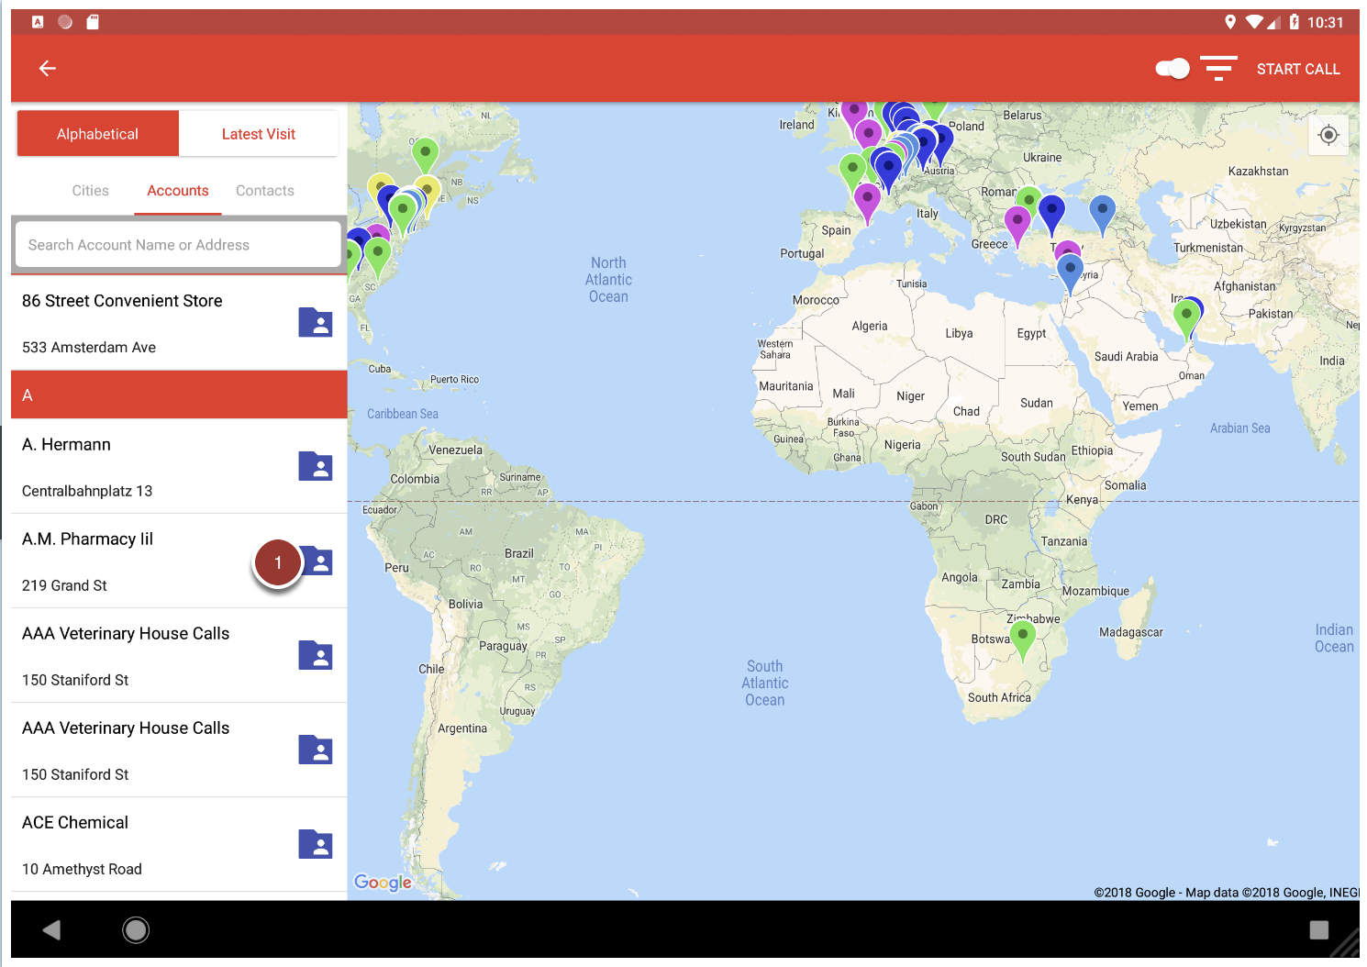Open contact folder for A. Hermann
This screenshot has width=1367, height=967.
click(x=315, y=467)
